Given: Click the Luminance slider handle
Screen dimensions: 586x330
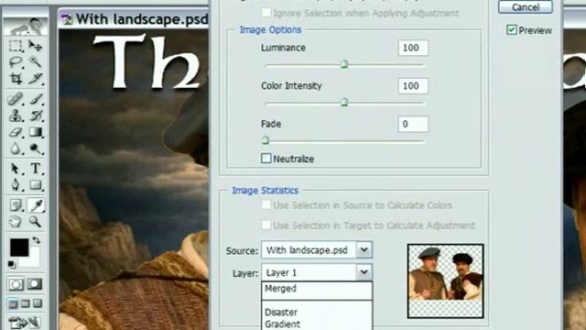Looking at the screenshot, I should tap(344, 64).
